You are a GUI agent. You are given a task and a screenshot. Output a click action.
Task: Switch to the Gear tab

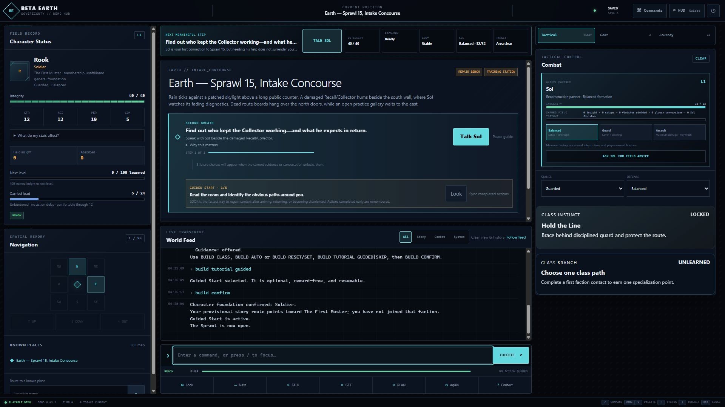click(x=625, y=35)
